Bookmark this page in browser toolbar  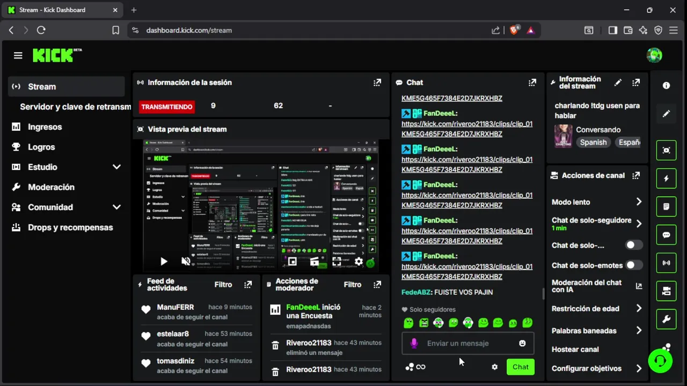tap(115, 31)
